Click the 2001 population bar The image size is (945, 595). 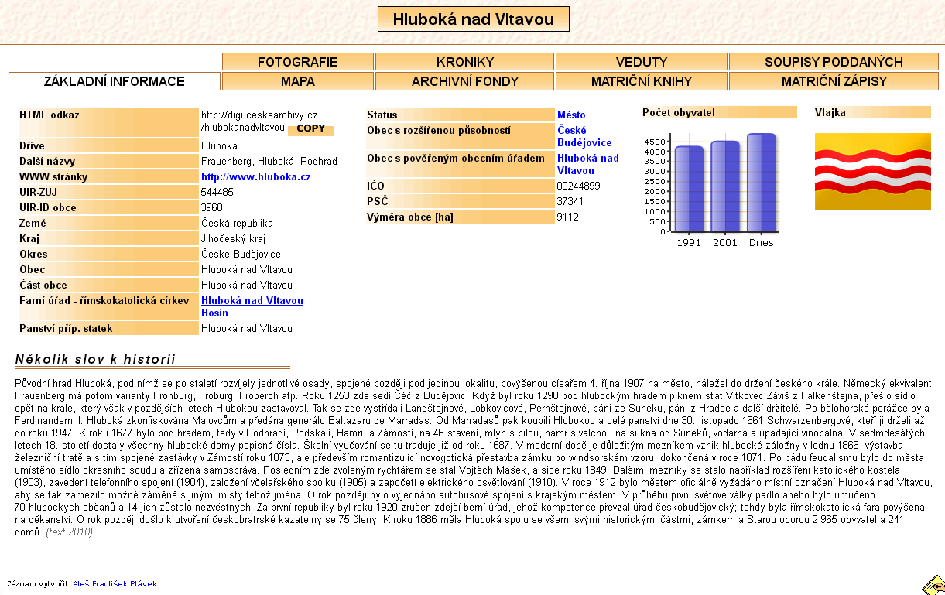tap(725, 186)
